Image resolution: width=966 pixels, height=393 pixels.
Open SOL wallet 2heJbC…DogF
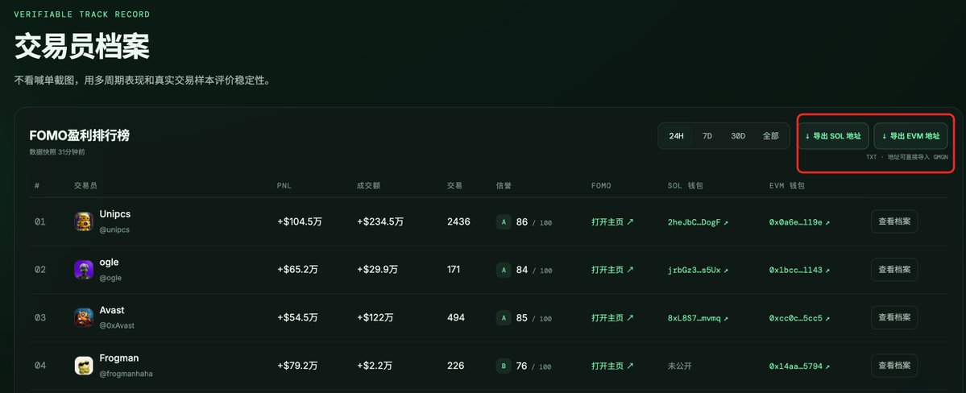pos(698,222)
